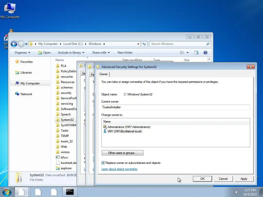Image resolution: width=263 pixels, height=197 pixels.
Task: Uncheck Replace owner on subcontainers and objects
Action: (103, 163)
